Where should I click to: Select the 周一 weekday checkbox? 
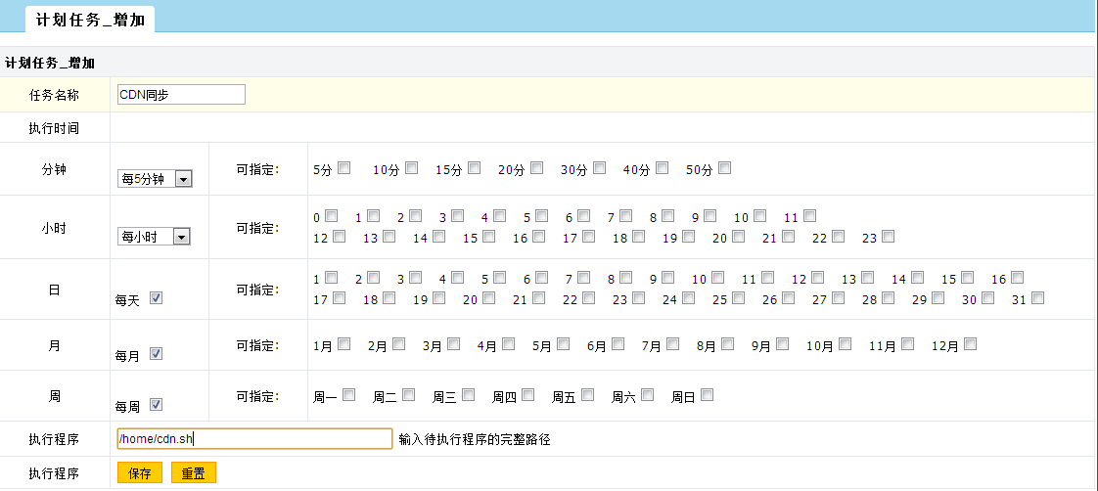click(x=348, y=395)
